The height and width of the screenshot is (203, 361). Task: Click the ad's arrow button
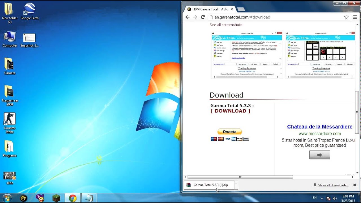point(320,155)
